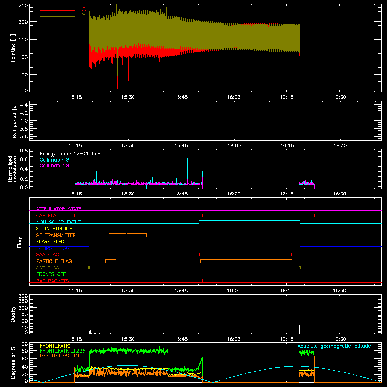
Task: Click the Degrees or % axis title
Action: [x=13, y=363]
